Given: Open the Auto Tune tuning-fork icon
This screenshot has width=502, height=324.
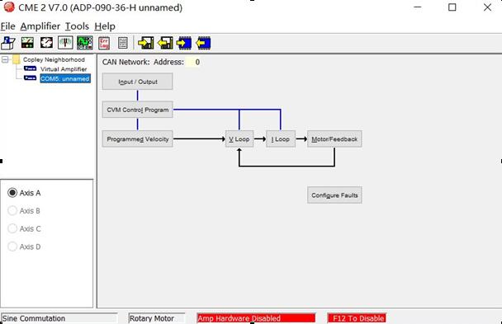Looking at the screenshot, I should (x=65, y=43).
